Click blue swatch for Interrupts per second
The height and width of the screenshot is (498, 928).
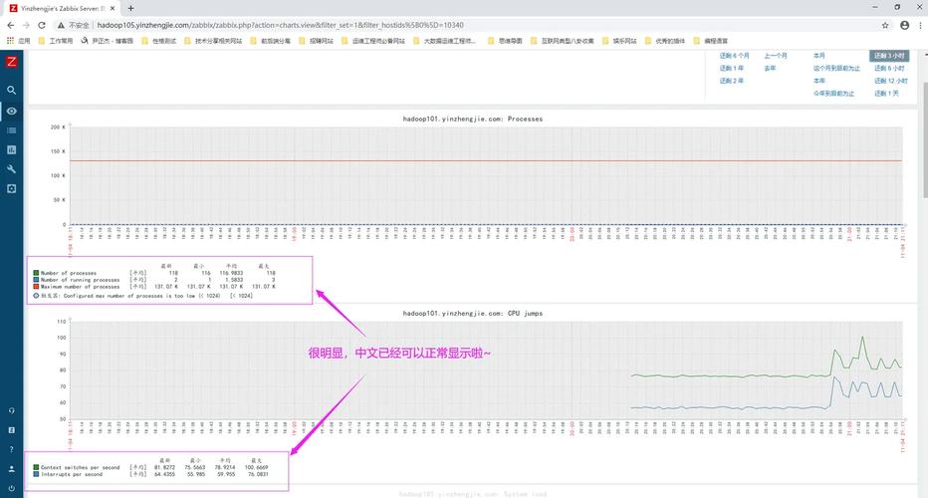36,474
